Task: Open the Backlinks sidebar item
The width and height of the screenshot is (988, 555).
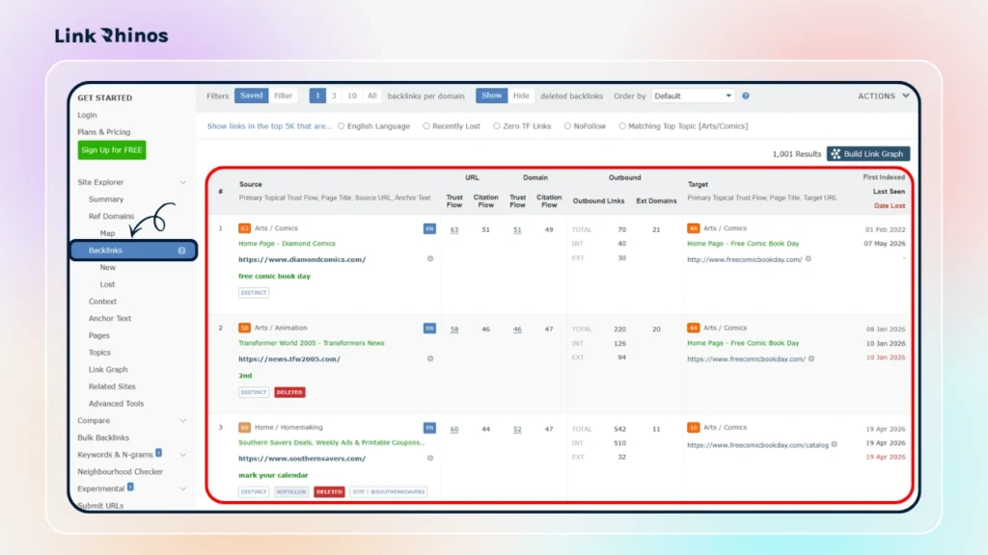Action: (x=133, y=251)
